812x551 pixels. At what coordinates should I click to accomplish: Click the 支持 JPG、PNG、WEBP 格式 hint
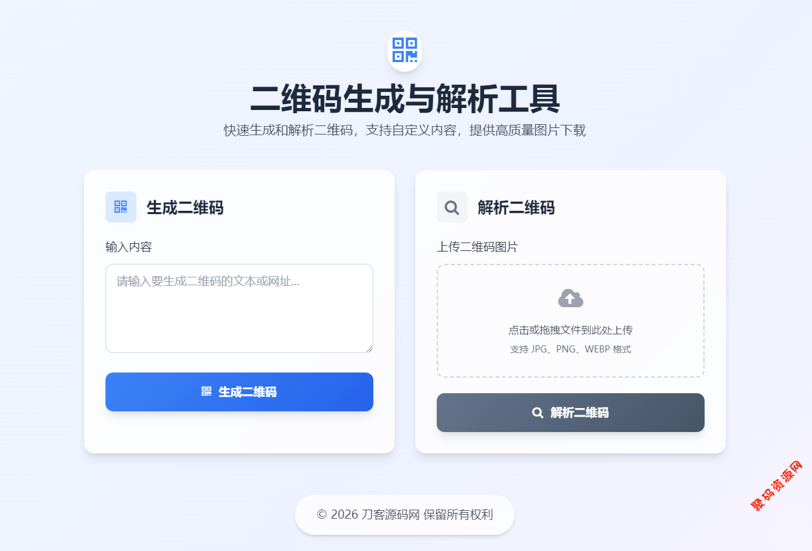pos(571,349)
